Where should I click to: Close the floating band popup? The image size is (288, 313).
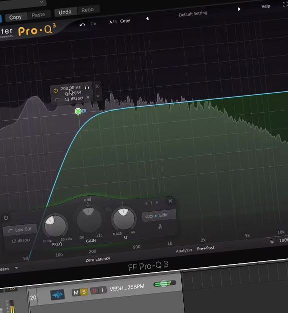coord(97,87)
